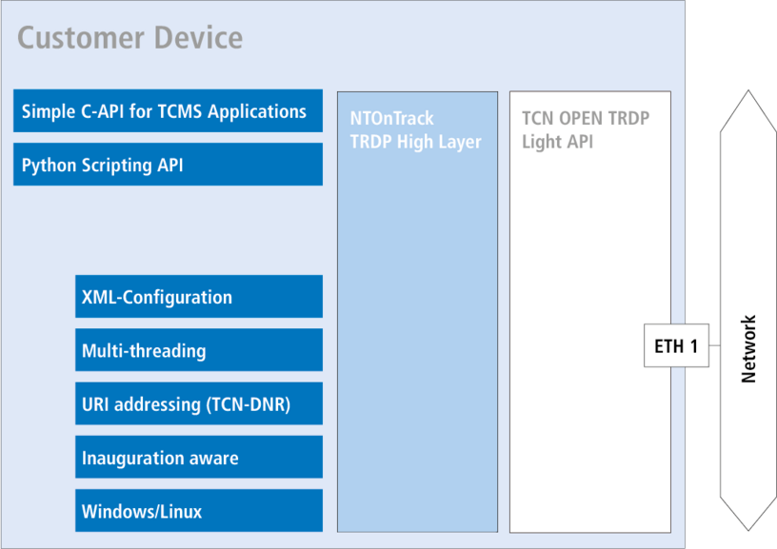Click the Windows/Linux block
Image resolution: width=777 pixels, height=549 pixels.
[x=199, y=510]
